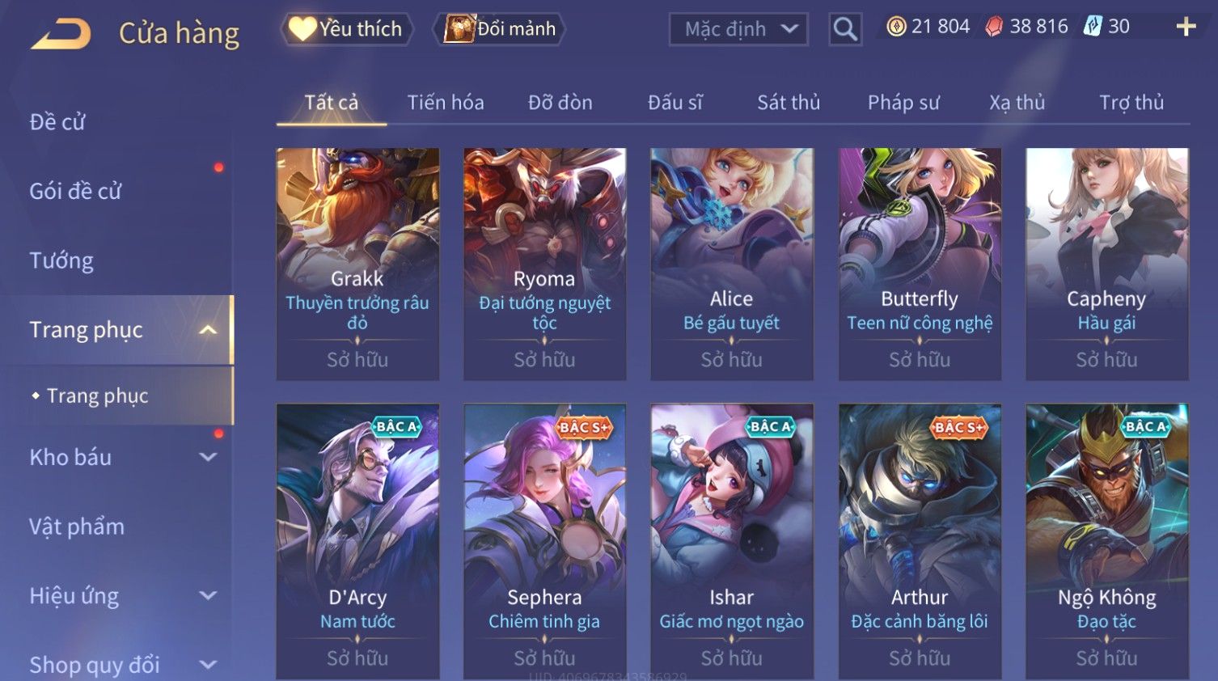Click the blue voucher currency icon
Viewport: 1218px width, 681px height.
[x=1093, y=27]
